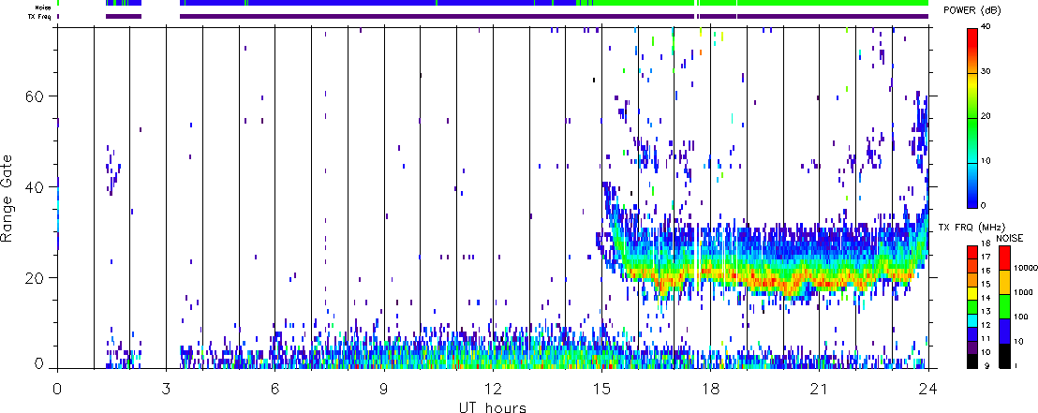Click the UT hours tick label '18'
Screen dimensions: 1038x413
(x=710, y=388)
